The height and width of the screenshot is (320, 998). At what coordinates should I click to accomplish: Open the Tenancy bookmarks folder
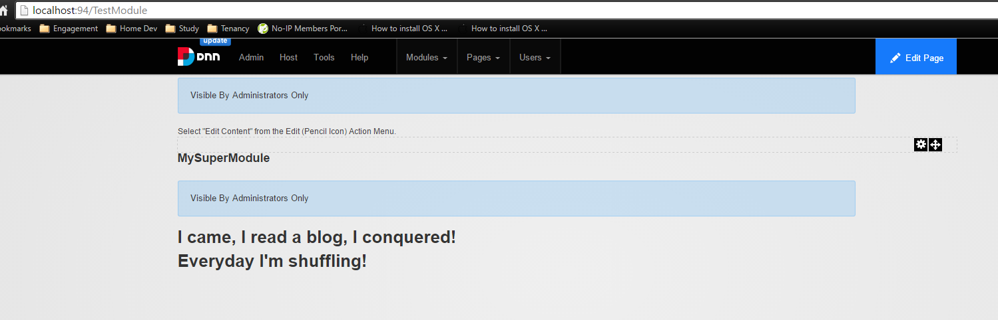point(228,29)
